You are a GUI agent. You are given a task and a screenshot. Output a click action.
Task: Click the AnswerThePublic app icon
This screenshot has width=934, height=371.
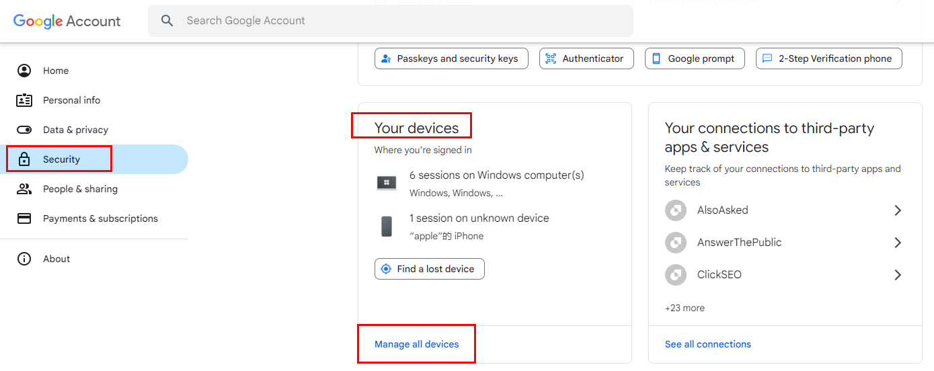tap(676, 243)
